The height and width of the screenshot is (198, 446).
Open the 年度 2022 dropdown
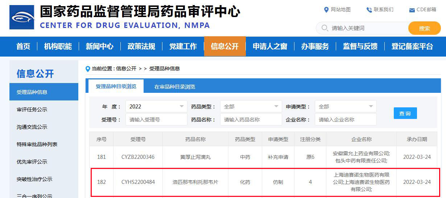[x=156, y=107]
